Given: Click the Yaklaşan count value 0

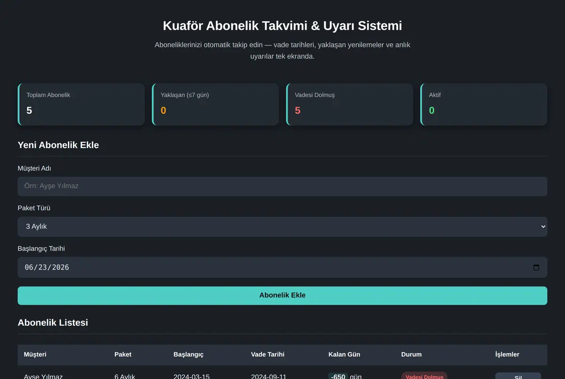Looking at the screenshot, I should [x=163, y=111].
